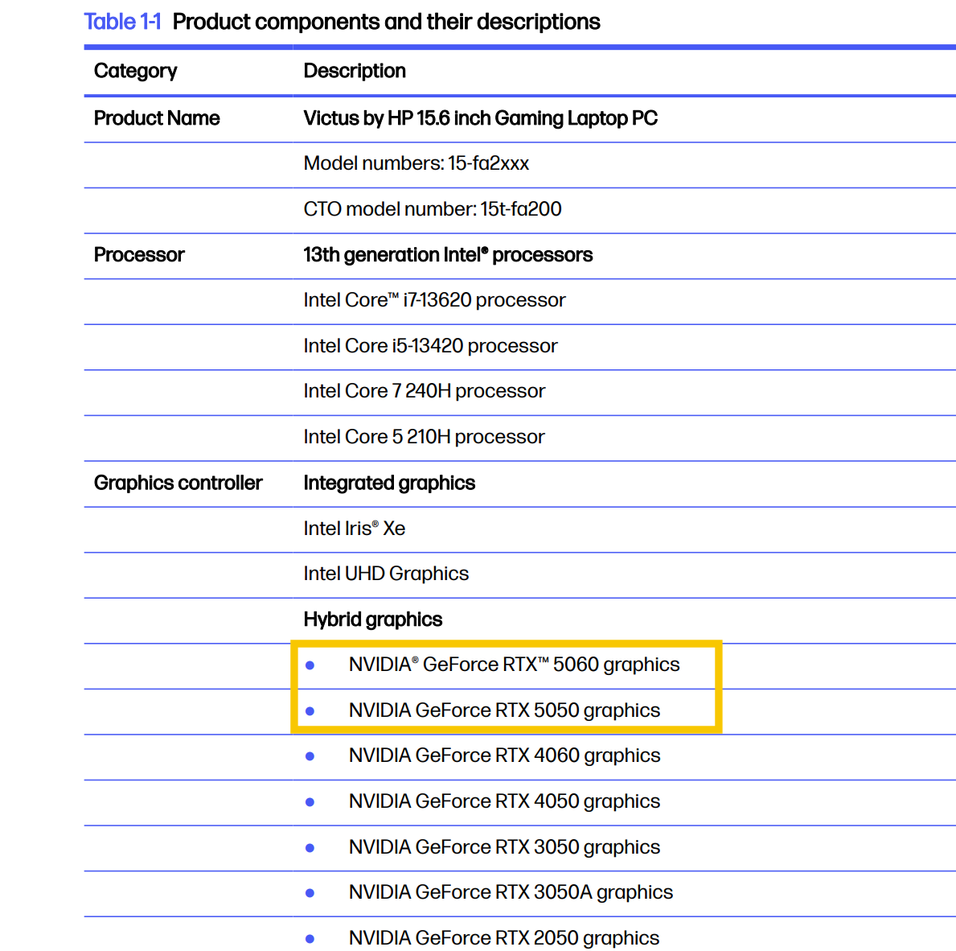Click the "Intel Core 5 210H processor" row
The image size is (956, 951).
click(424, 437)
